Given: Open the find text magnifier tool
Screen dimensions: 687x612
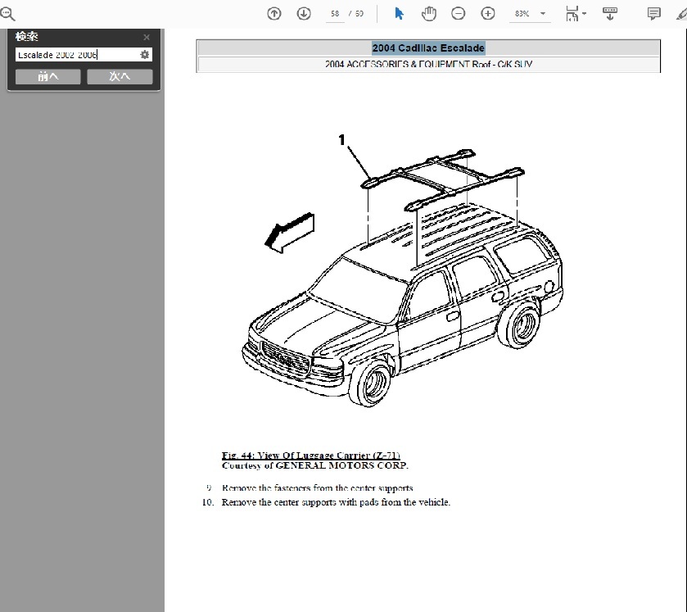Looking at the screenshot, I should tap(7, 14).
